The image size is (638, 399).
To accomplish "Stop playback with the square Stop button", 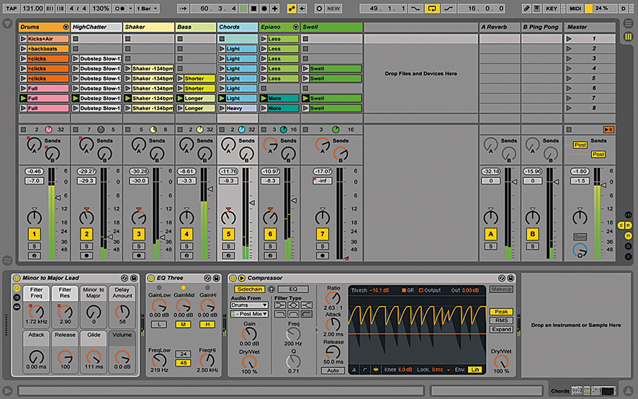I will click(254, 8).
